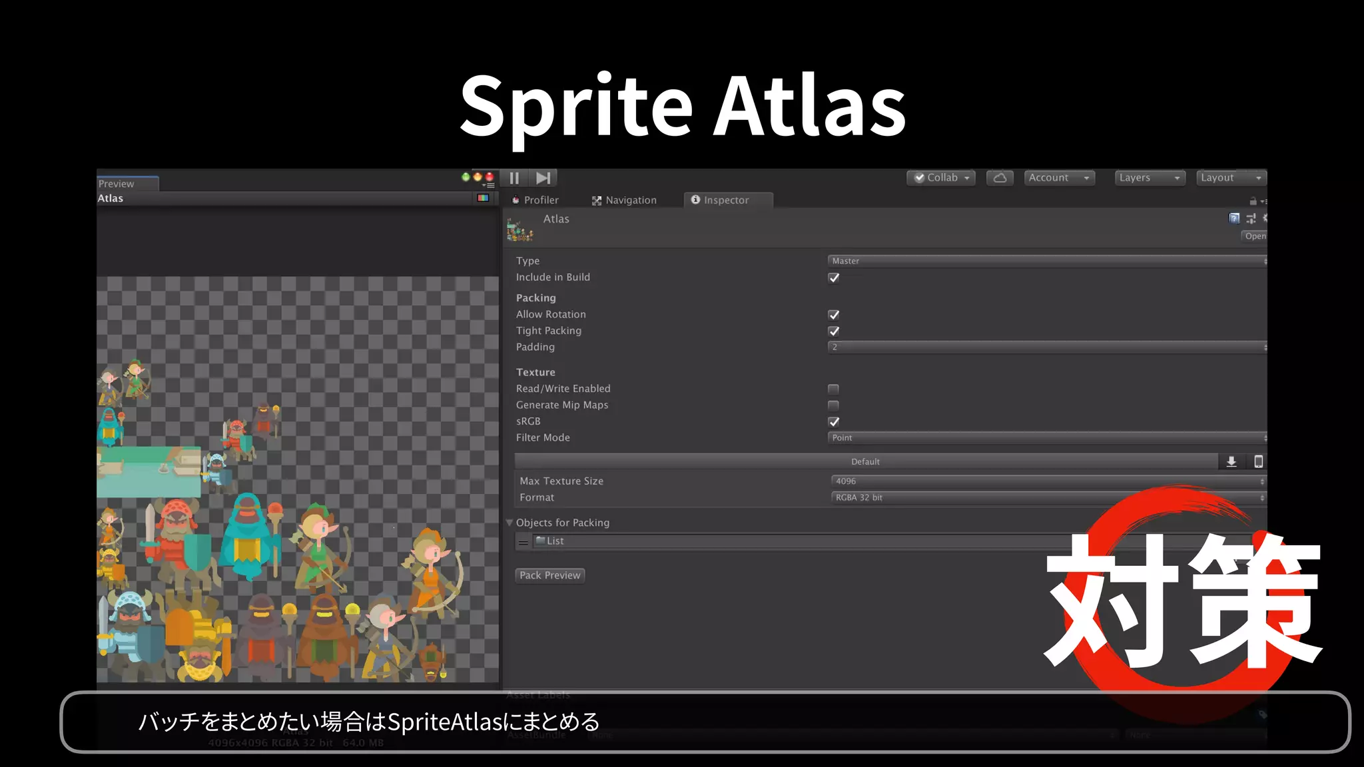Toggle the Include in Build checkbox
The image size is (1364, 767).
(833, 278)
